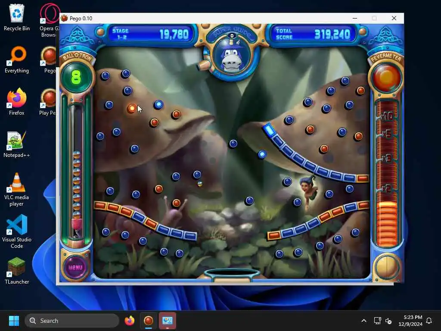
Task: Expand the system tray hidden icons chevron
Action: pyautogui.click(x=363, y=321)
